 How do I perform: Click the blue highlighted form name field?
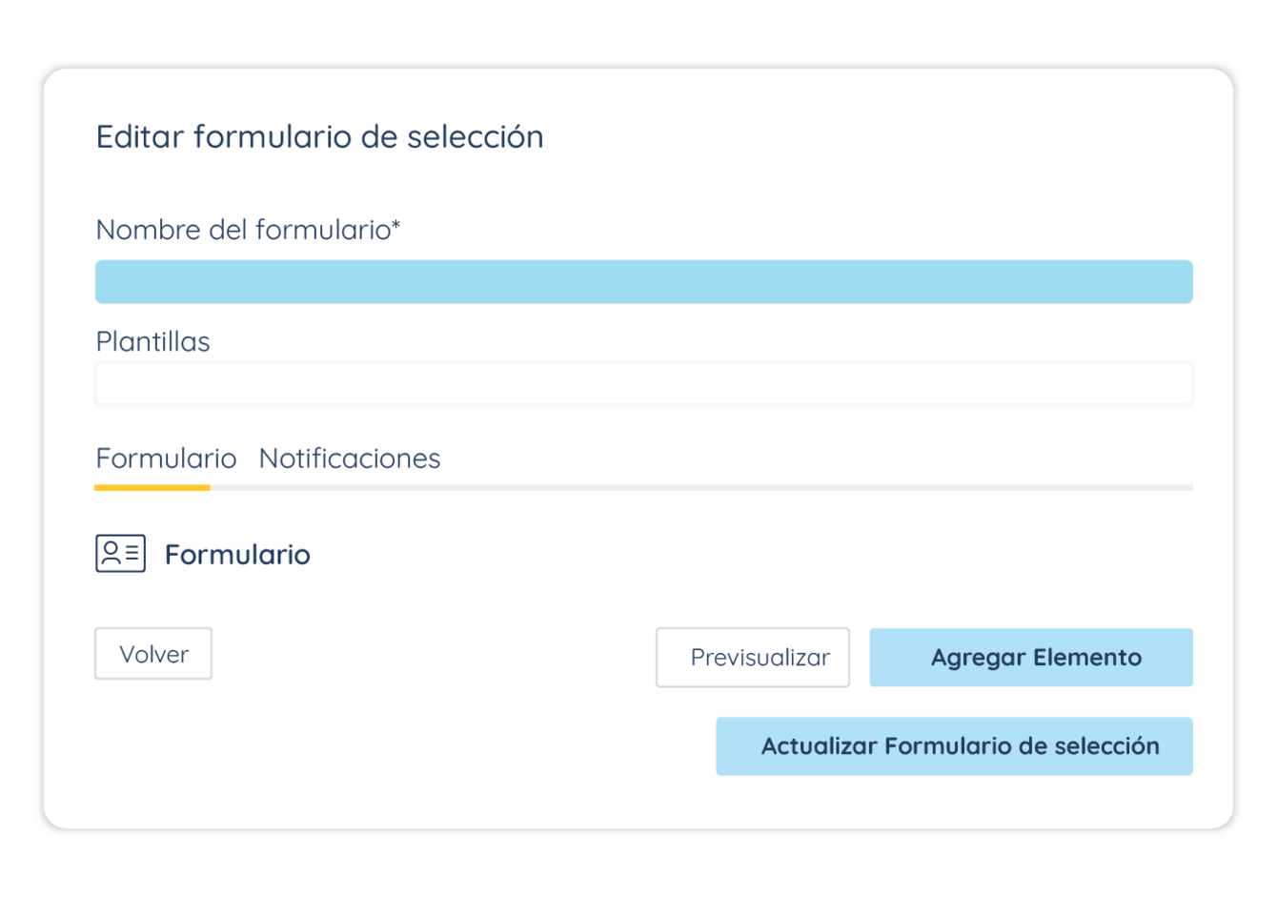pos(644,282)
